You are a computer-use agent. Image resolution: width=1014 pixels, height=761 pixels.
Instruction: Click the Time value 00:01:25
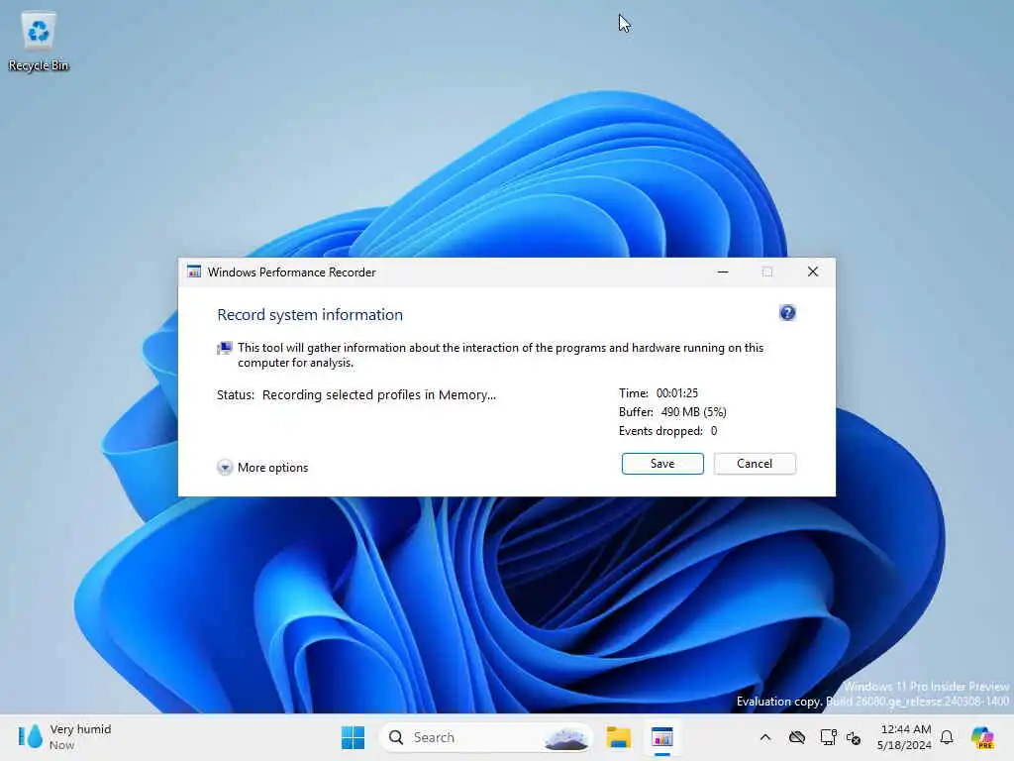pyautogui.click(x=677, y=393)
